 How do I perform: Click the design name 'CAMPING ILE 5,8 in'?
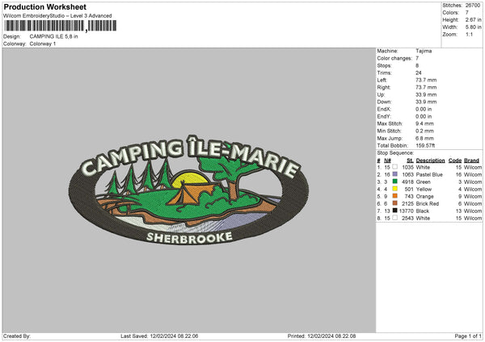click(x=54, y=36)
